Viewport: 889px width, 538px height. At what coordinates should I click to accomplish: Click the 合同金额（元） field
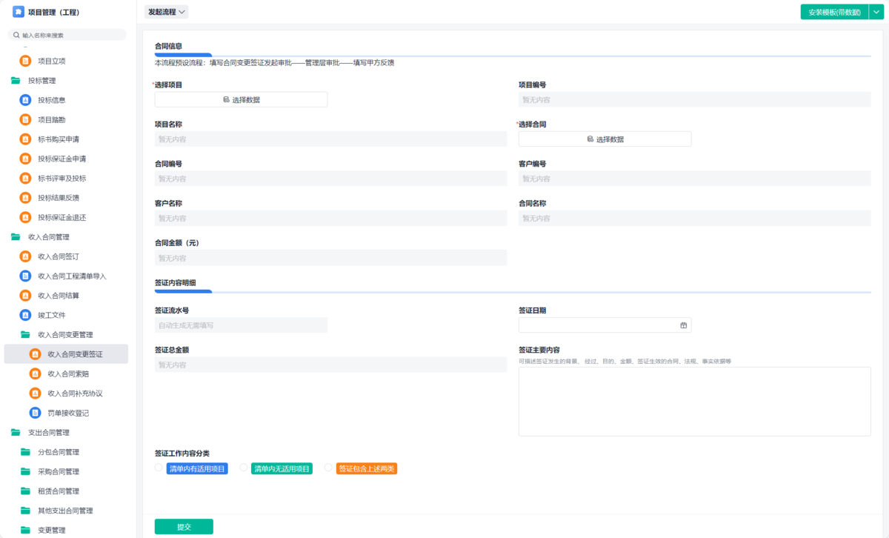click(x=330, y=258)
